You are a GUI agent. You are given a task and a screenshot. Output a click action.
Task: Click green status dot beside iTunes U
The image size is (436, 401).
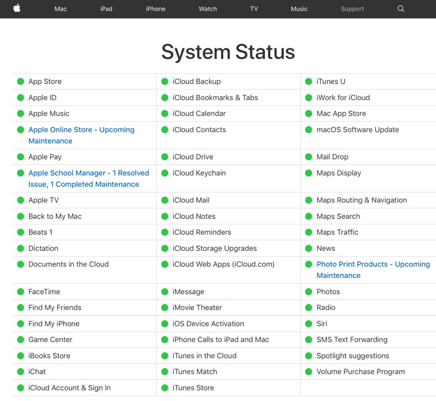tap(309, 81)
